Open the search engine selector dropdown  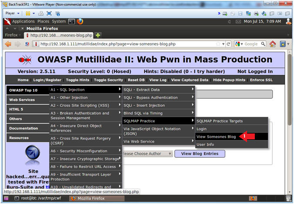point(239,44)
